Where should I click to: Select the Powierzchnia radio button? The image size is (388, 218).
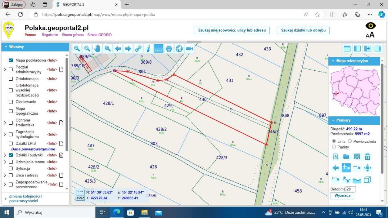coord(350,141)
